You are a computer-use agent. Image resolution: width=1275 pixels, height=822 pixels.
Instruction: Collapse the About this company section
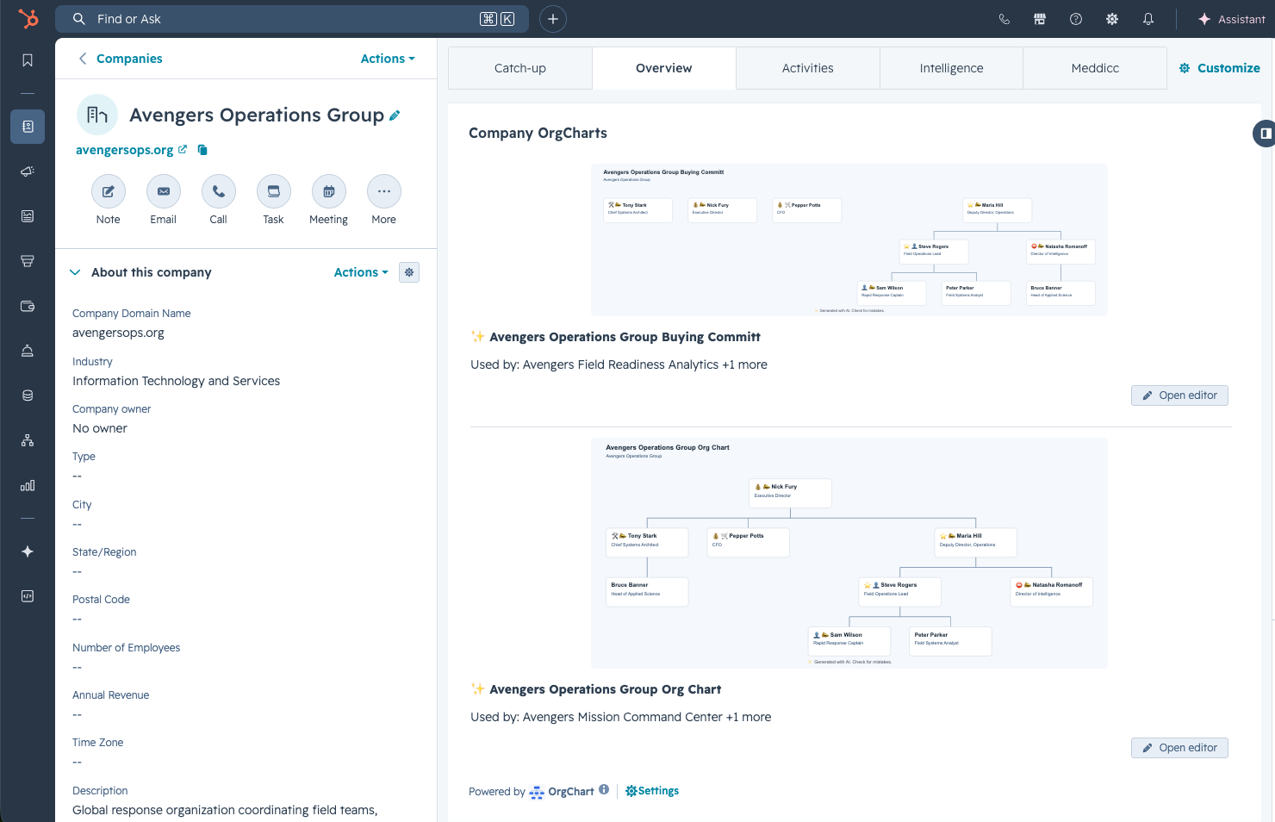75,272
